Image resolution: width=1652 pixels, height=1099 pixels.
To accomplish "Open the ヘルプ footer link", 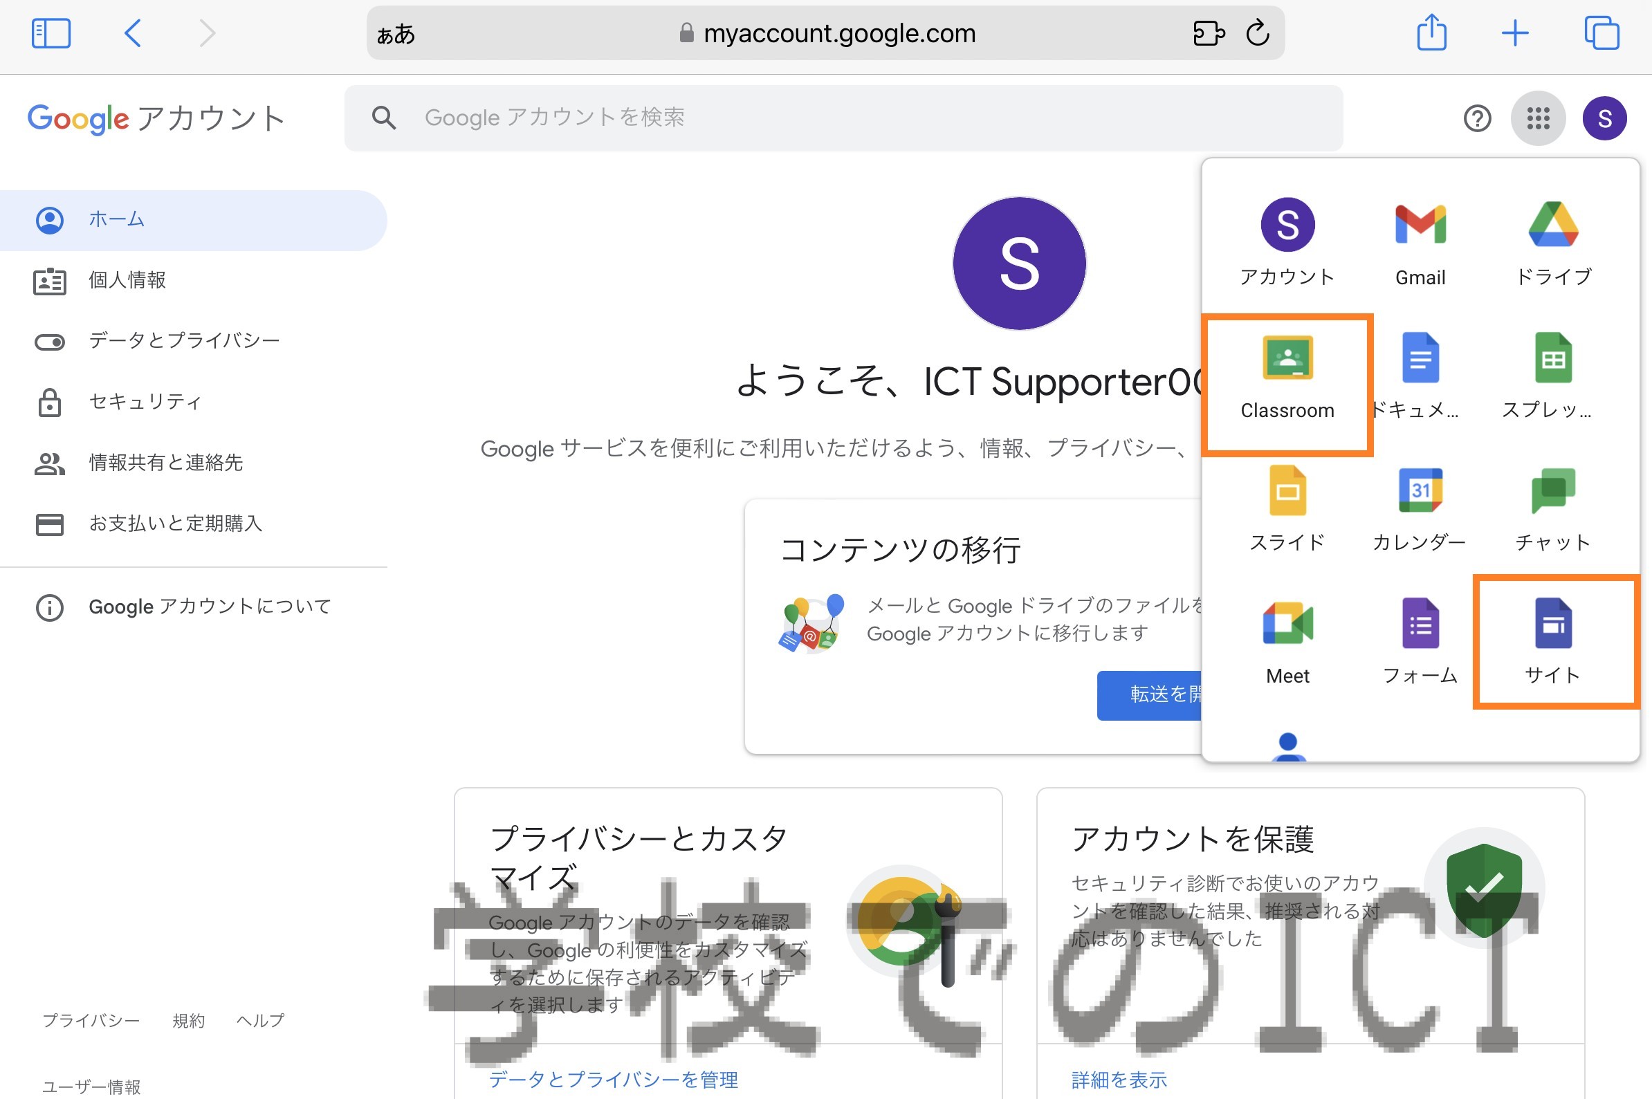I will click(x=260, y=1021).
